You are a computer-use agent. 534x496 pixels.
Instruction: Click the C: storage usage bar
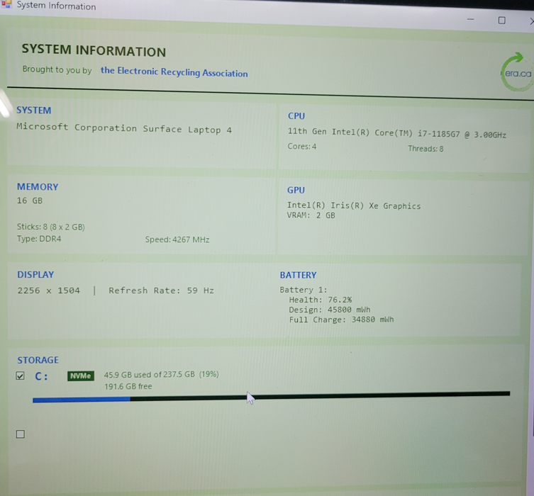point(271,397)
